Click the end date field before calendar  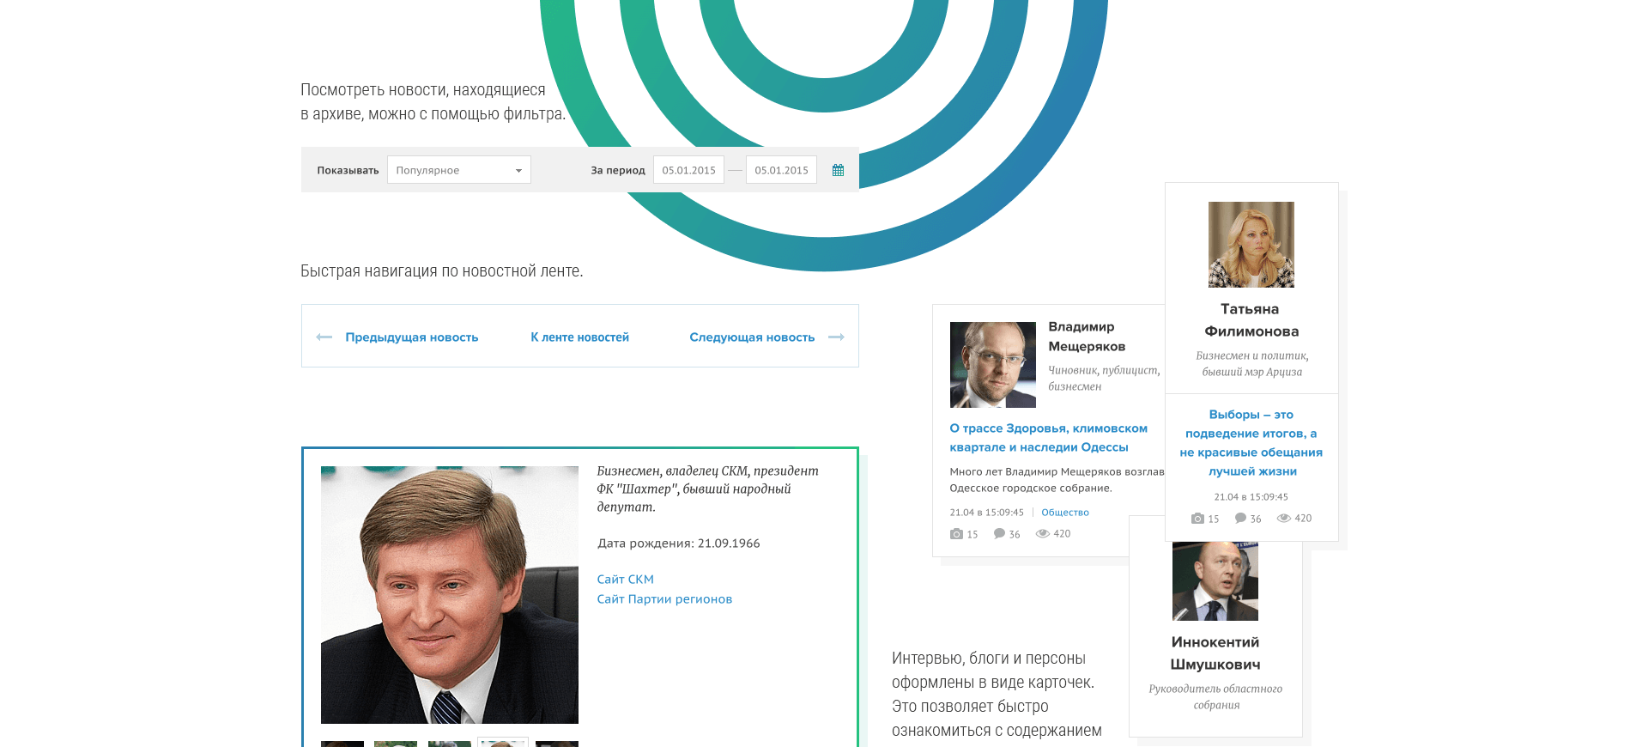point(781,170)
